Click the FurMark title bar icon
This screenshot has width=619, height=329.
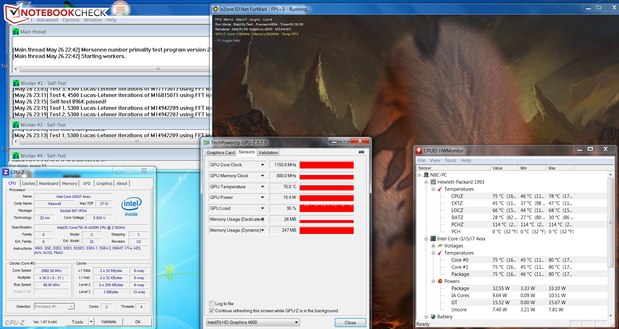coord(215,9)
